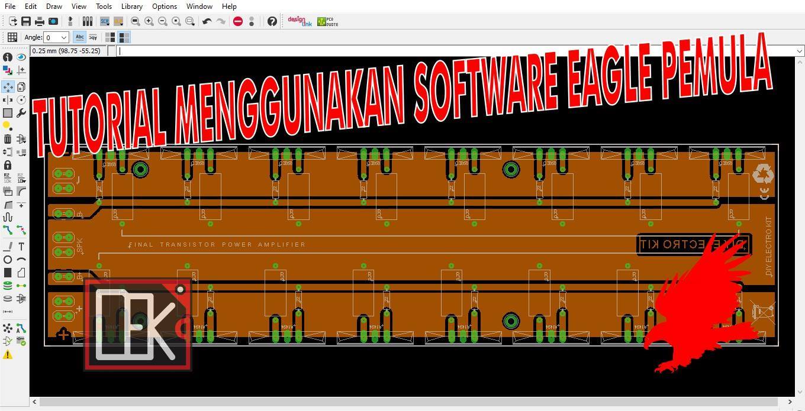Open the SCR script dropdown button
The image size is (805, 411).
(x=105, y=21)
